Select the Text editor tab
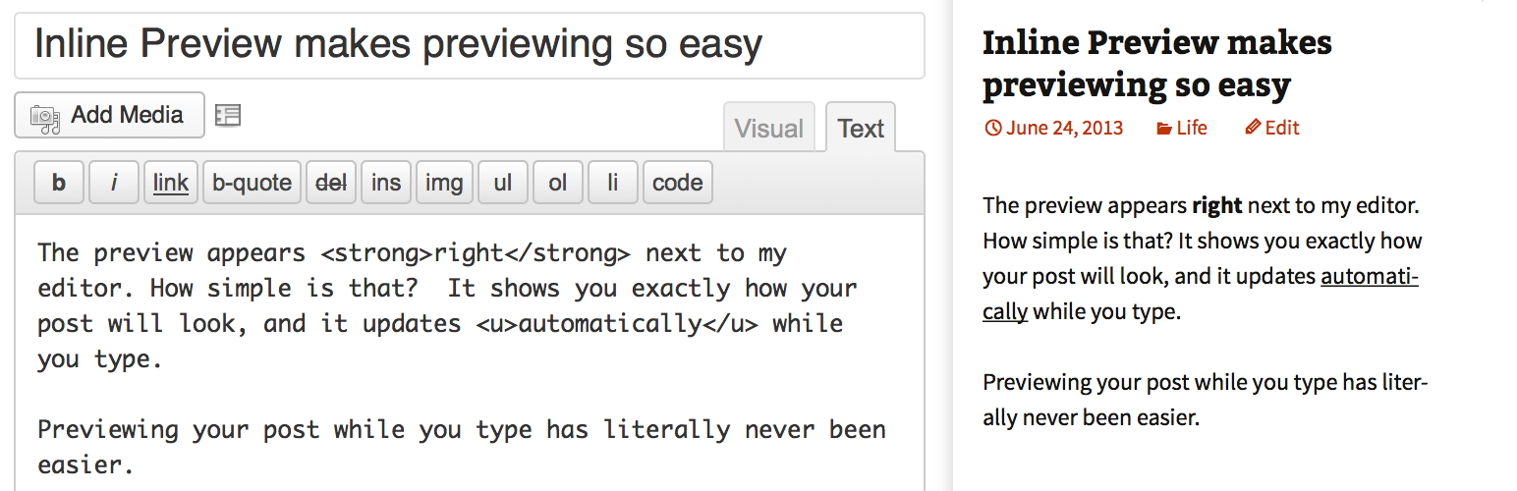The image size is (1517, 491). click(861, 128)
